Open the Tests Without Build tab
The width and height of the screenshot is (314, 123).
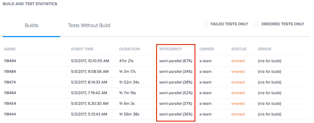89,25
